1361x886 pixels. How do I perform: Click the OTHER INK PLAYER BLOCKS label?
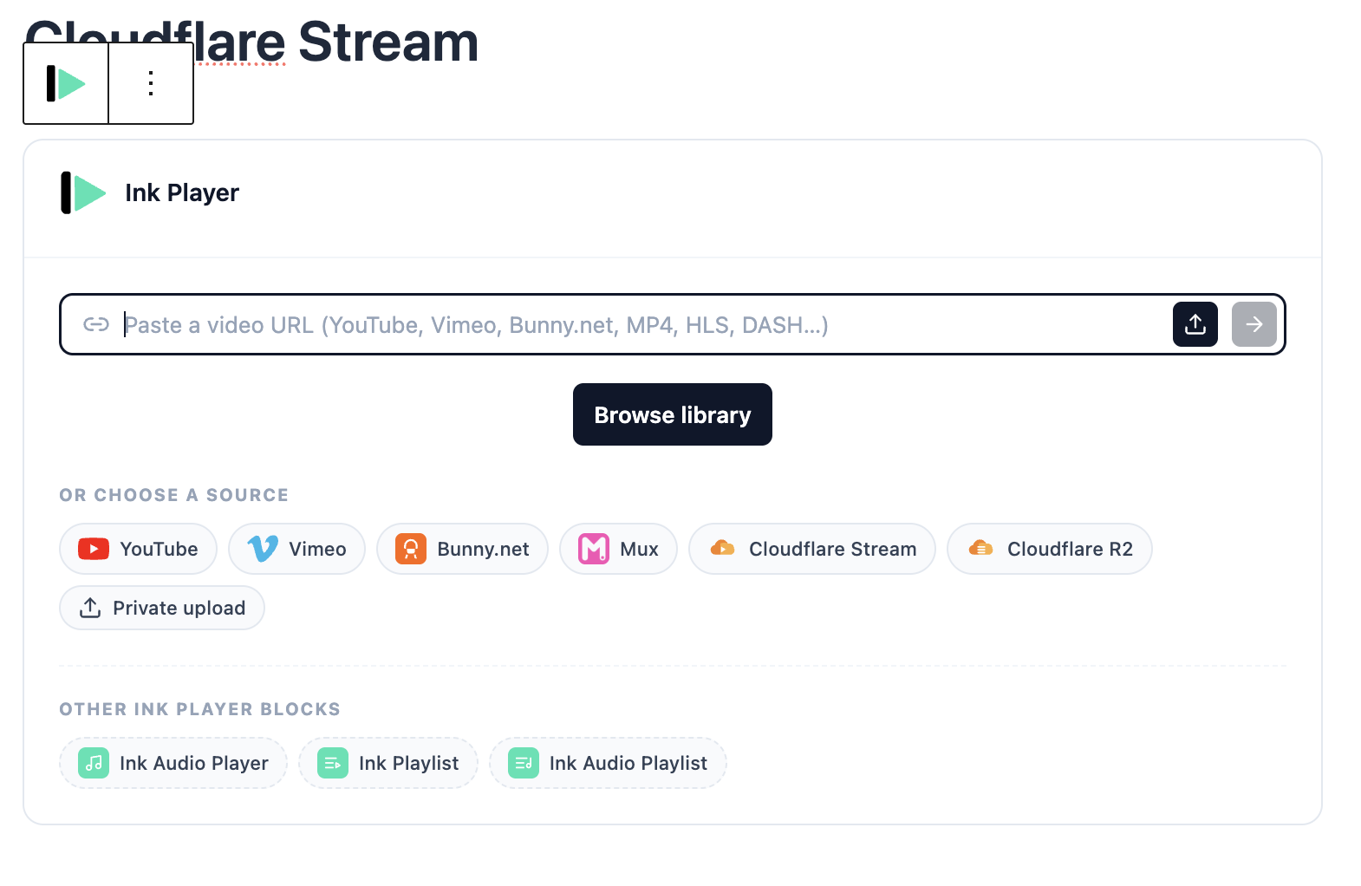tap(199, 709)
